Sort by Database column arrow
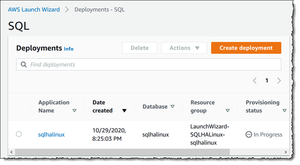 (x=172, y=107)
